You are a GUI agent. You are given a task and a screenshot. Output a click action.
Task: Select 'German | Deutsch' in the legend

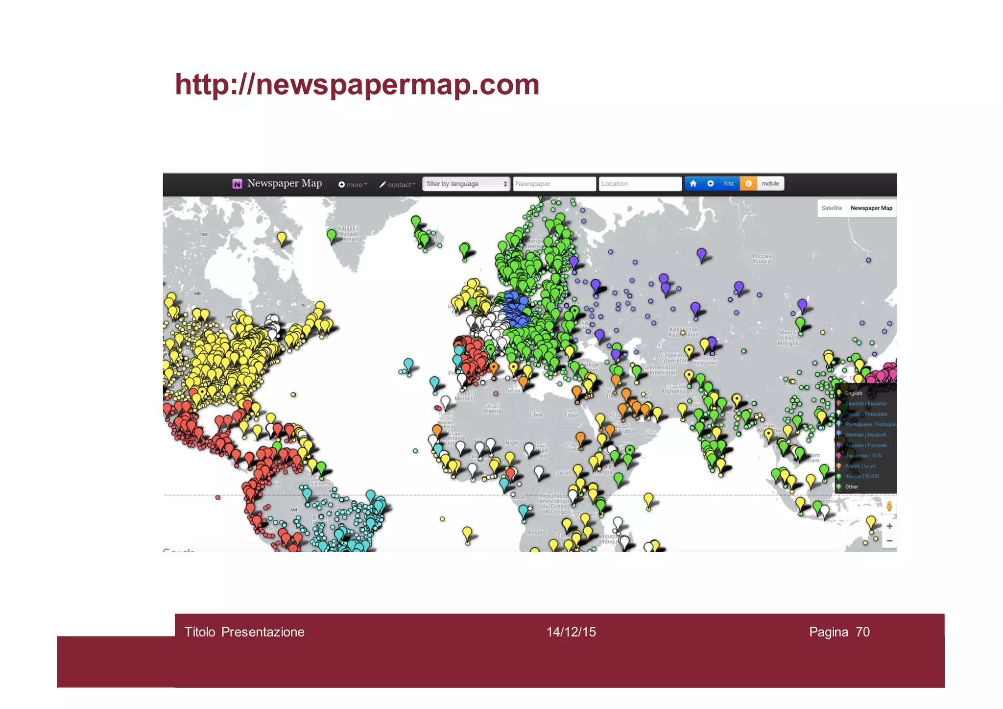[x=865, y=435]
